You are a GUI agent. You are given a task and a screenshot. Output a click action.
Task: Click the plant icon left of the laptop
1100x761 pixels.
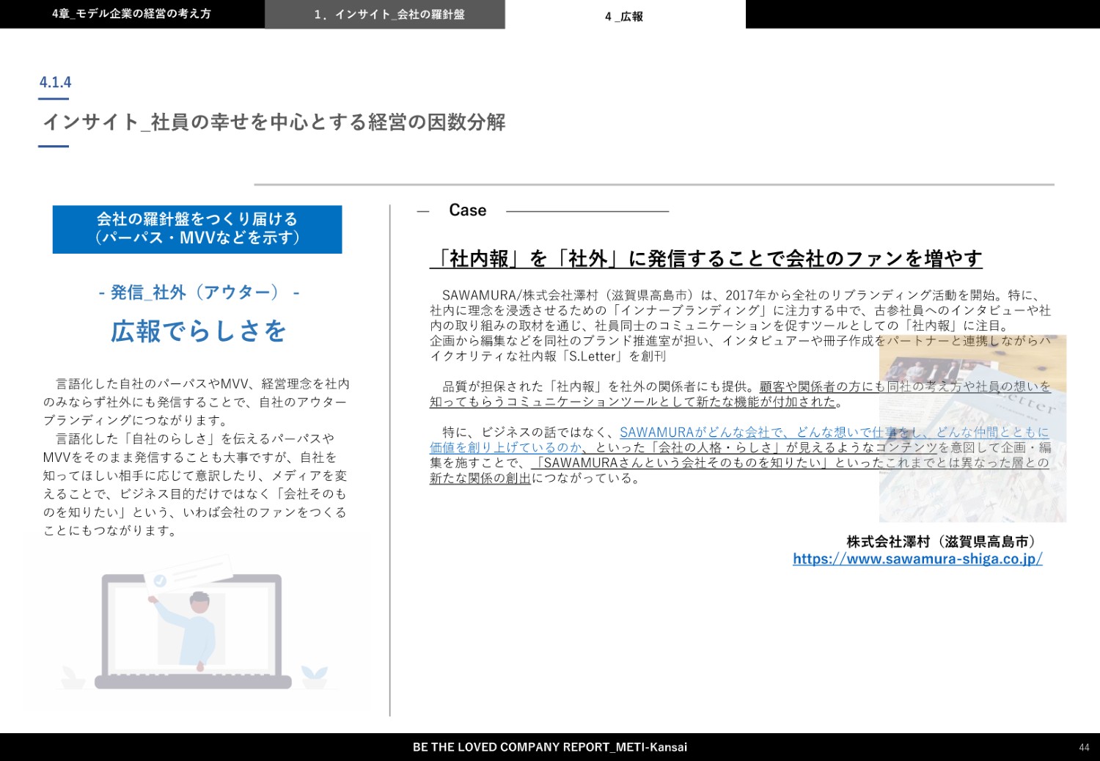(x=72, y=675)
